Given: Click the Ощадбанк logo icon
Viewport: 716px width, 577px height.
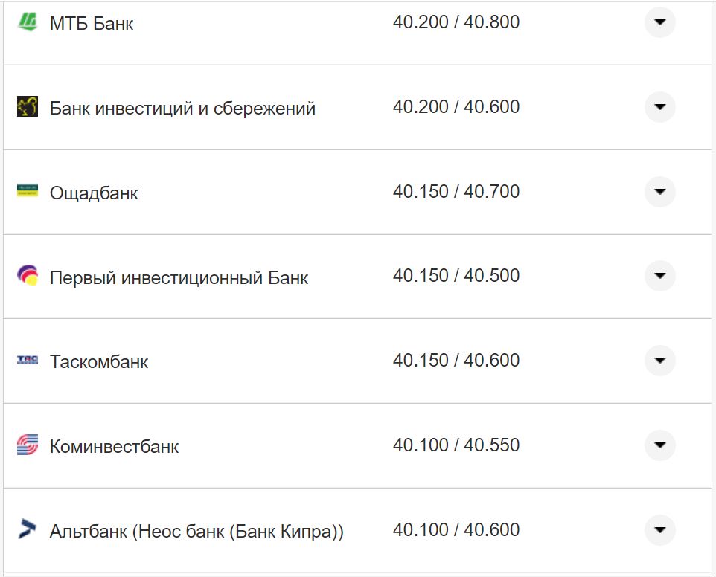Looking at the screenshot, I should [28, 191].
